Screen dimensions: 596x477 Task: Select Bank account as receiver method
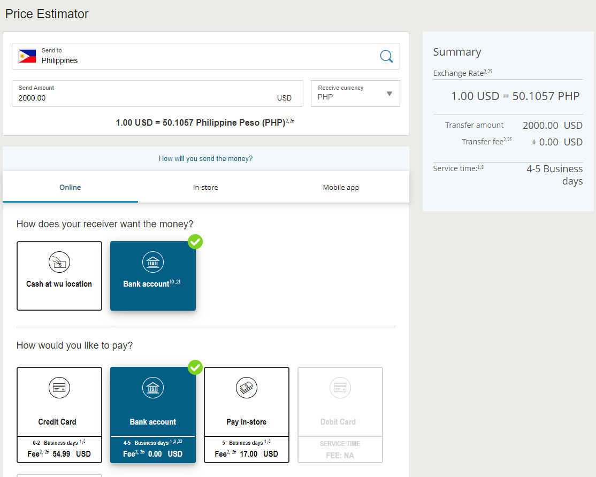coord(153,276)
